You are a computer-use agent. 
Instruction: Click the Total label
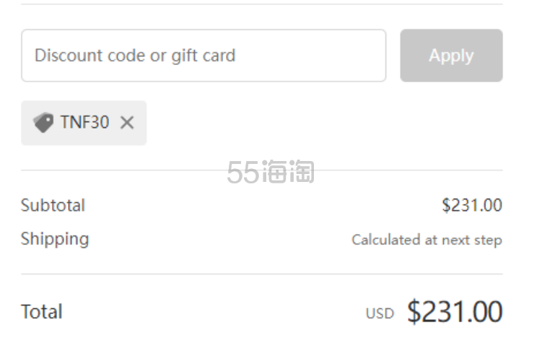pos(42,312)
